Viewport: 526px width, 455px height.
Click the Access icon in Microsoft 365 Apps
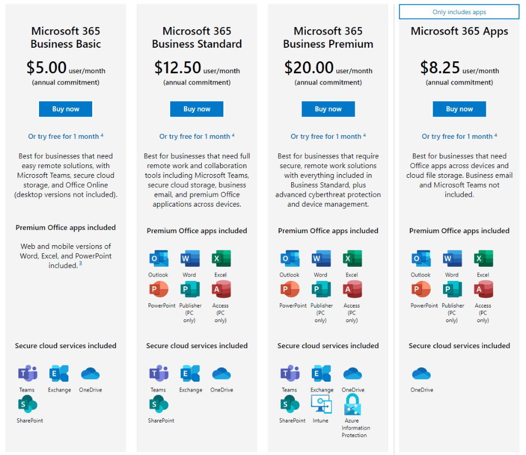(x=483, y=289)
